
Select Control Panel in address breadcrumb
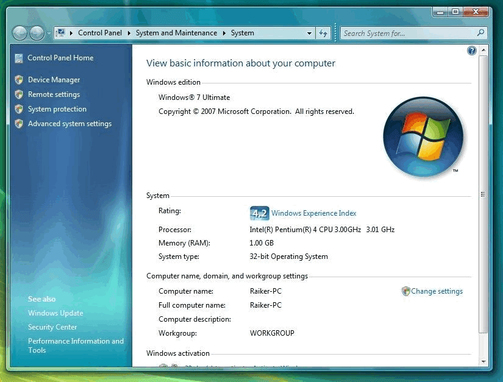[x=100, y=33]
